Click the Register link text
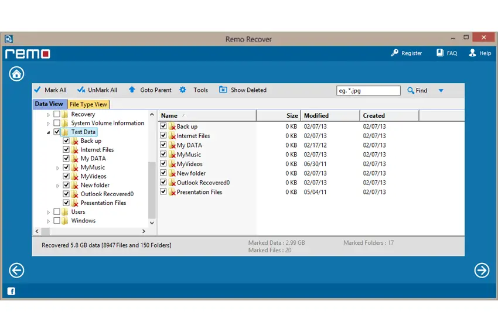 [412, 53]
